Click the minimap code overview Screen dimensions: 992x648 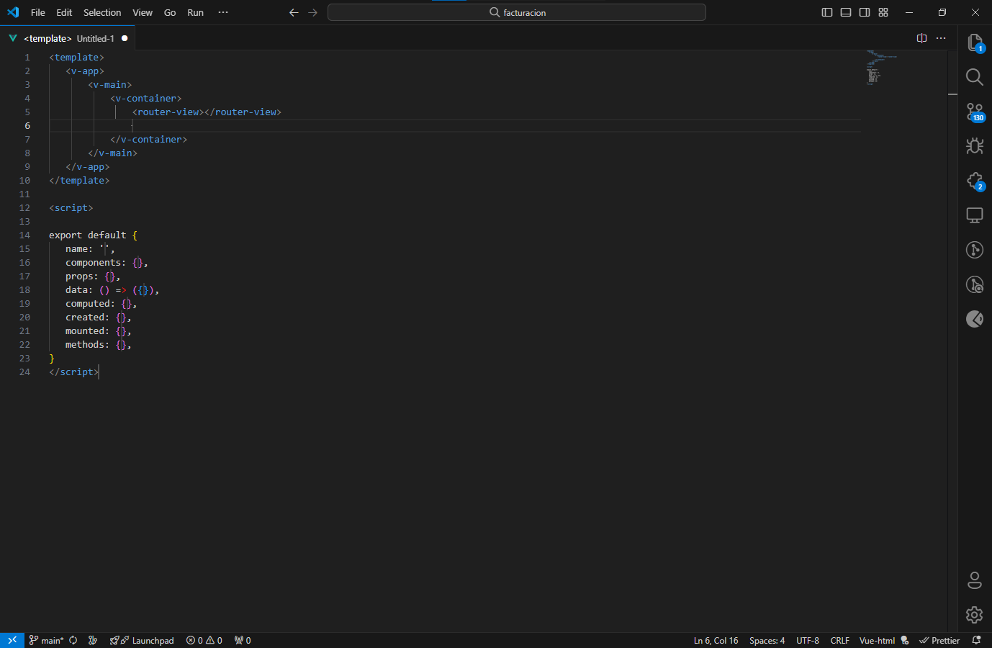(883, 67)
